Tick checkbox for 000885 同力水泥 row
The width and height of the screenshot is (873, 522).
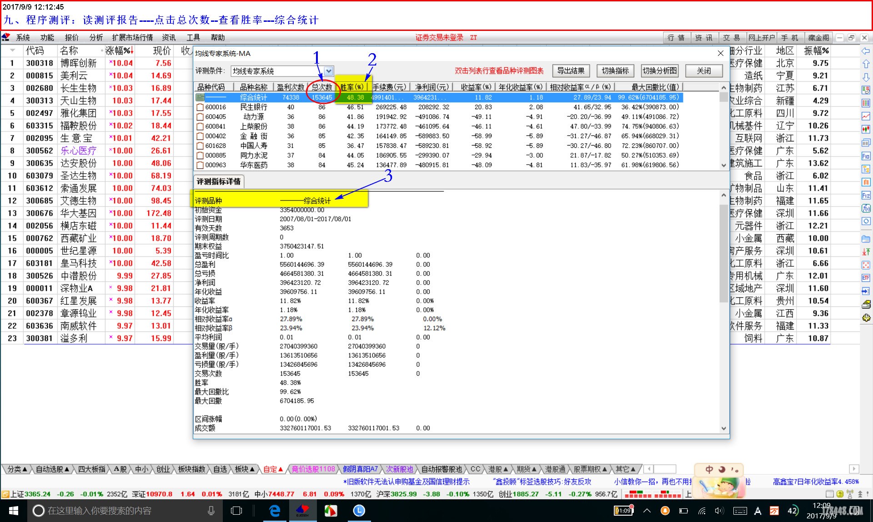click(x=200, y=155)
